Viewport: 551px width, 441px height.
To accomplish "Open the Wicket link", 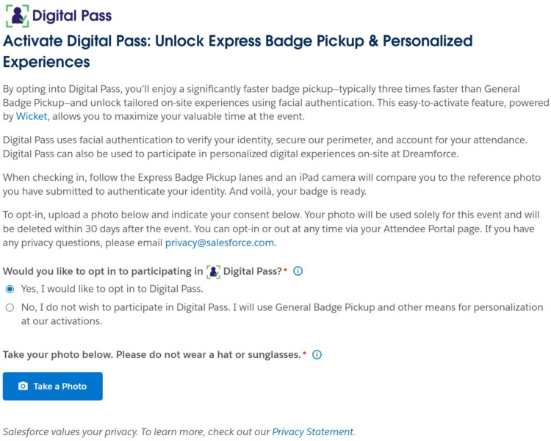I will click(x=32, y=116).
